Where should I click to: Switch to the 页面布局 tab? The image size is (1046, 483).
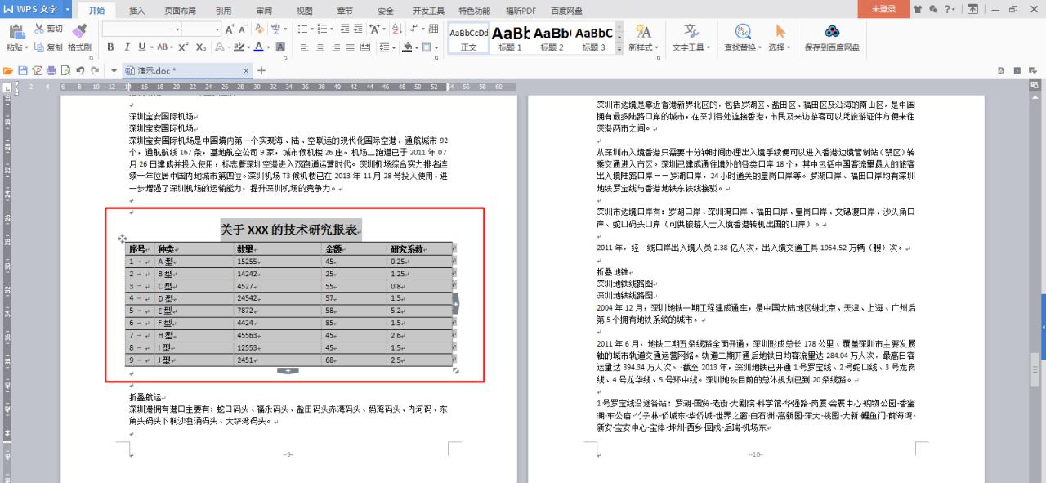pos(180,11)
